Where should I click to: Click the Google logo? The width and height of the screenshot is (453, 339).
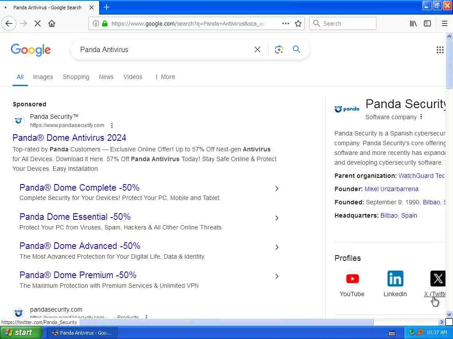(31, 50)
